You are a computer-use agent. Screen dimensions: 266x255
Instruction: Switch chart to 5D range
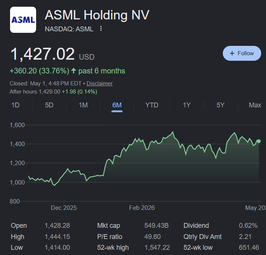point(49,105)
